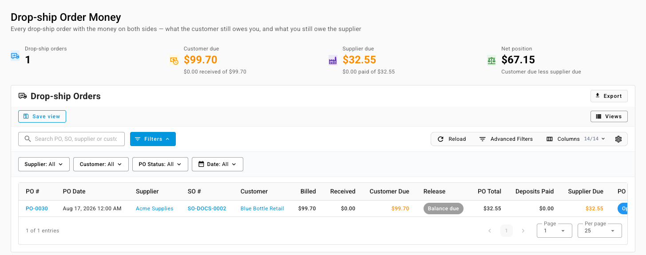Sort by Deposits Paid column header
Image resolution: width=646 pixels, height=255 pixels.
click(535, 192)
